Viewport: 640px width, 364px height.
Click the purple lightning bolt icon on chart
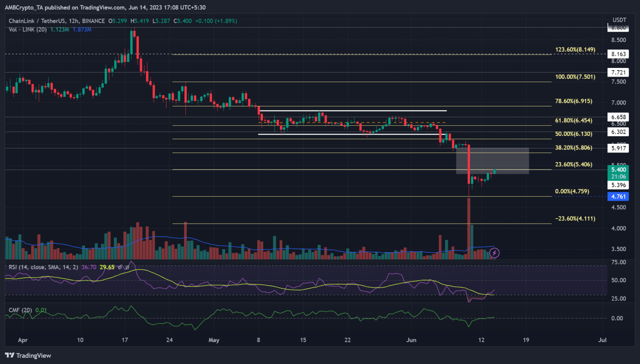point(494,253)
